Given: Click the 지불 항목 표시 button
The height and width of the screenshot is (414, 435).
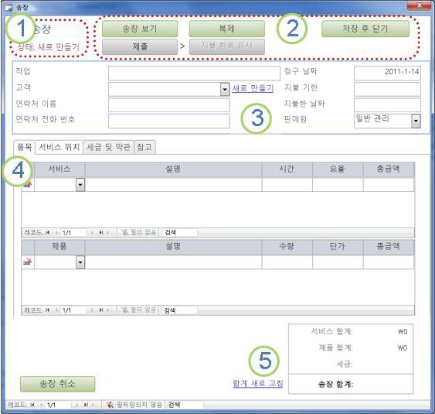Looking at the screenshot, I should click(x=227, y=46).
